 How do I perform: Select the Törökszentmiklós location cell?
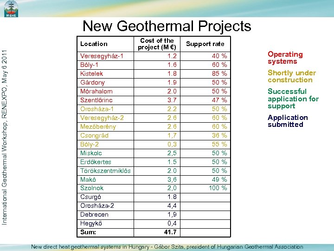click(x=105, y=171)
